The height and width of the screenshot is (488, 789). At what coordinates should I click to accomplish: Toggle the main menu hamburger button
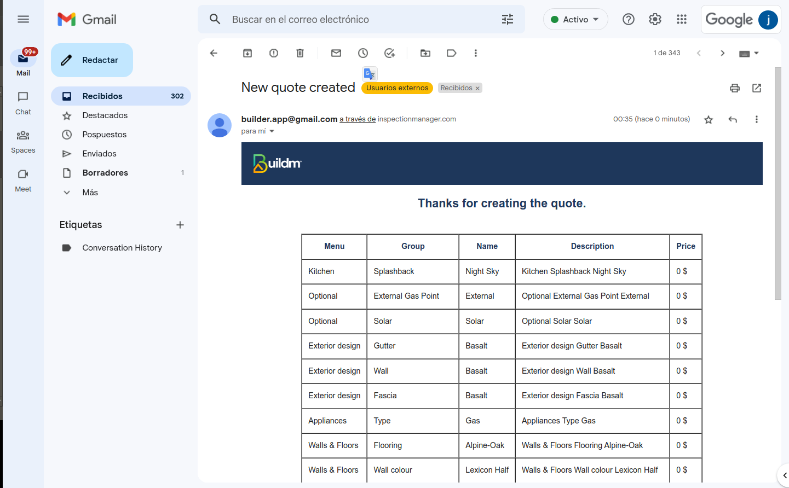[23, 20]
